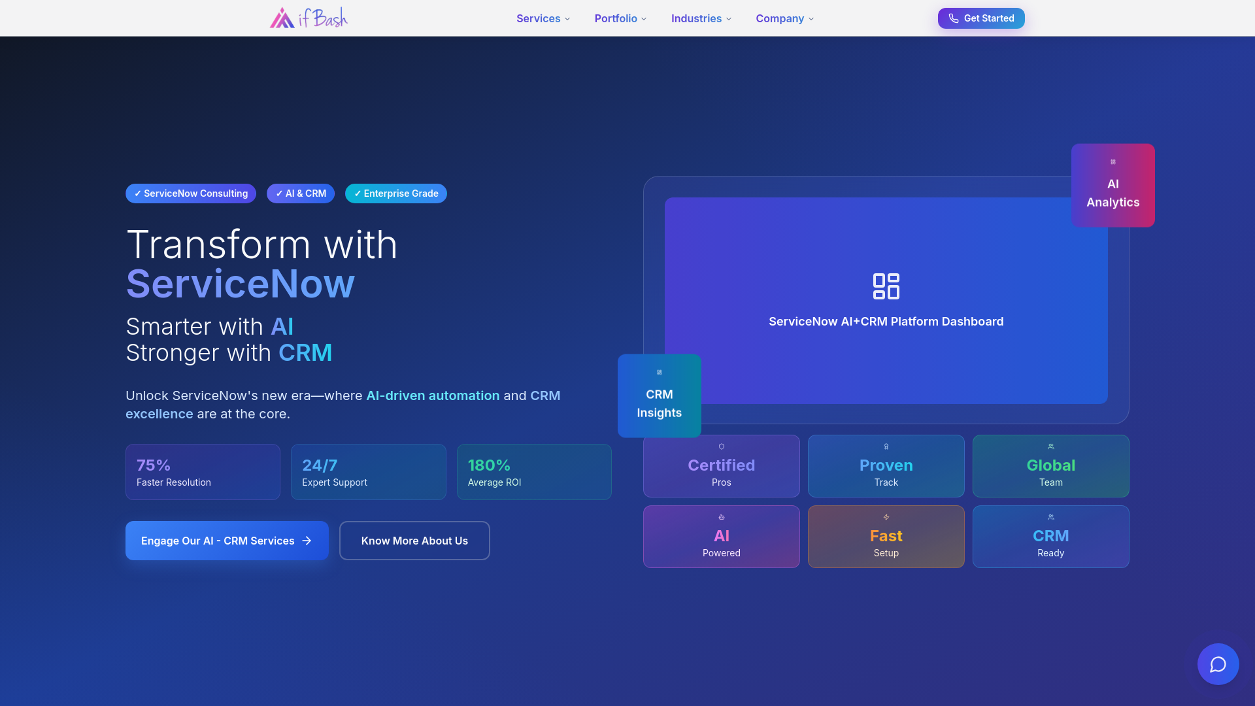Click 'Smarter with AI' tagline
Screen dimensions: 1255x706
[x=209, y=326]
